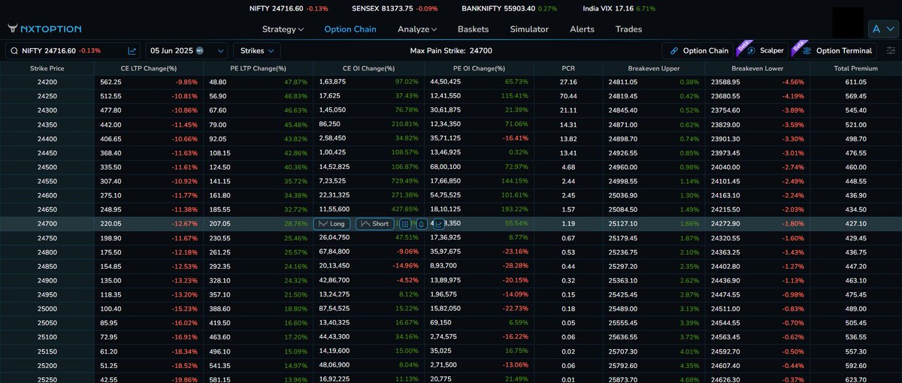The height and width of the screenshot is (383, 902).
Task: Select strike price 25000 cell
Action: click(x=47, y=309)
